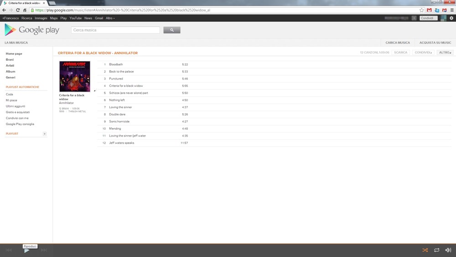Bookmark page with the star icon
Viewport: 456px width, 257px height.
tap(422, 10)
